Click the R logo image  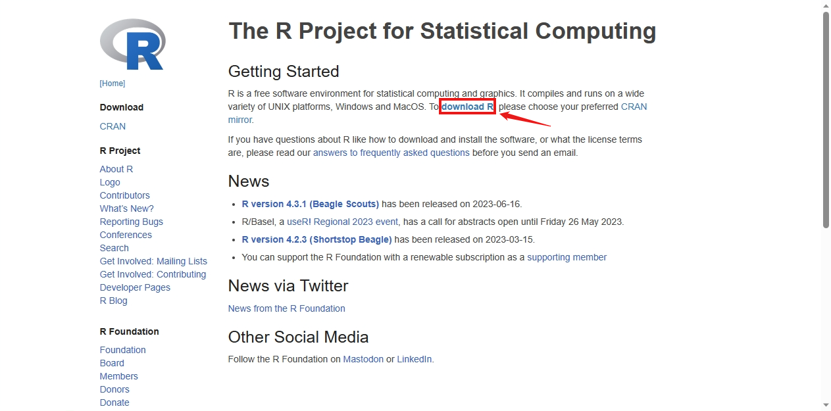[132, 44]
